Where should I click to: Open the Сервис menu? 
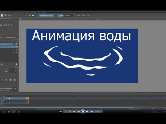coord(27,13)
